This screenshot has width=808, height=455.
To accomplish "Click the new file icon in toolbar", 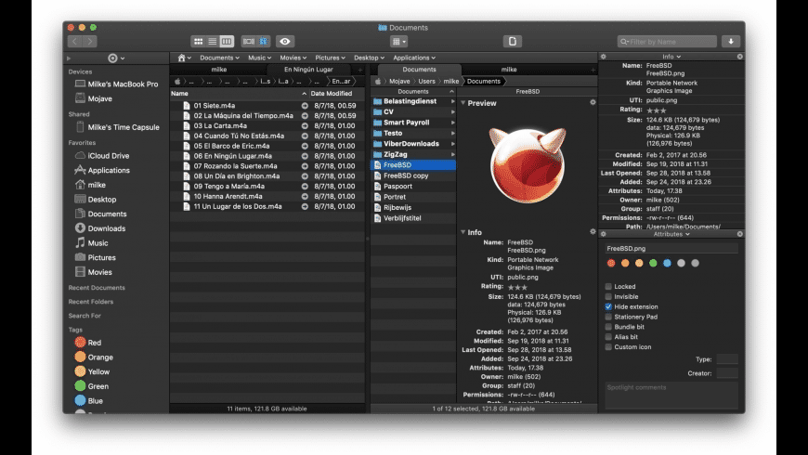I will pyautogui.click(x=512, y=42).
